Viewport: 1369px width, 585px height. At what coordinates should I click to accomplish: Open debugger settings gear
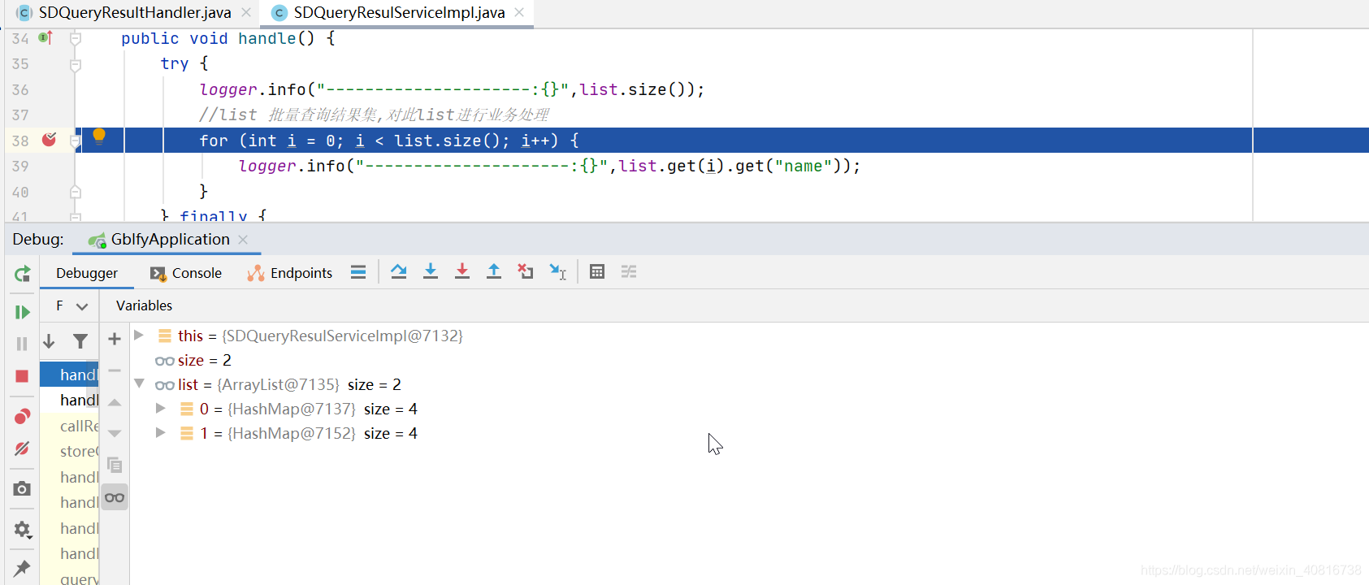(22, 530)
